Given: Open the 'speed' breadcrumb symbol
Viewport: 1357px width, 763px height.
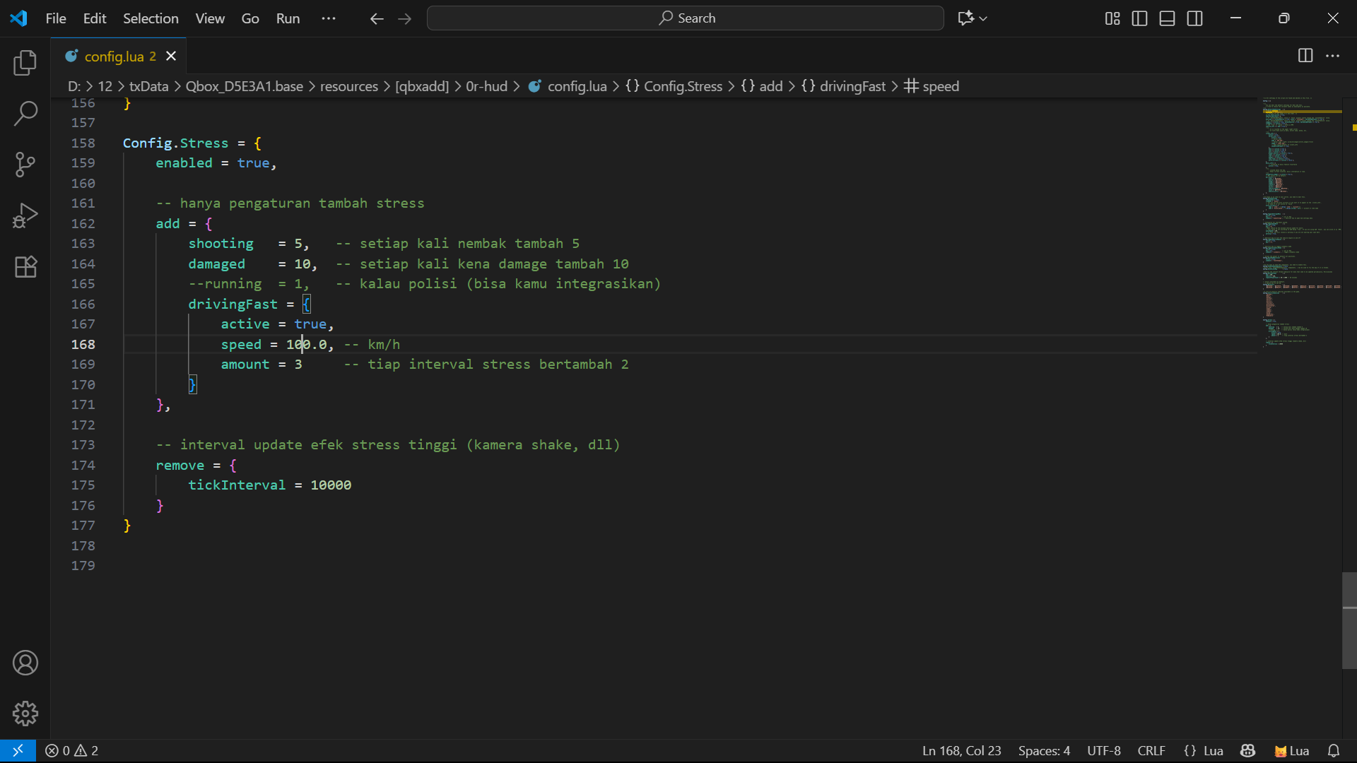Looking at the screenshot, I should click(932, 86).
